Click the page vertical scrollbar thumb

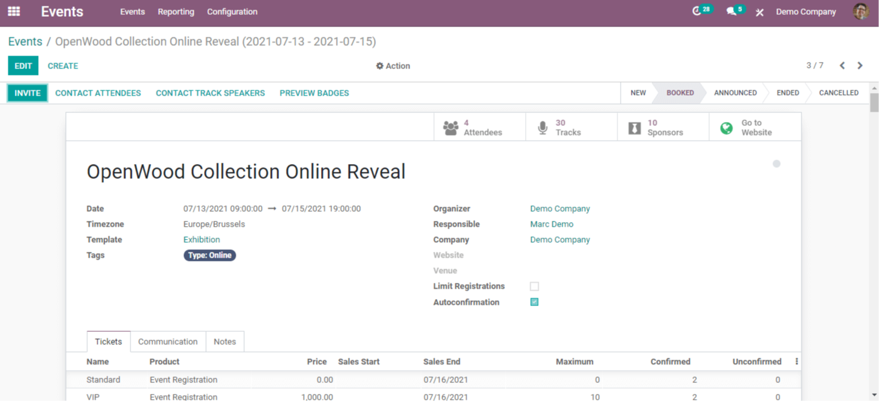[x=874, y=102]
